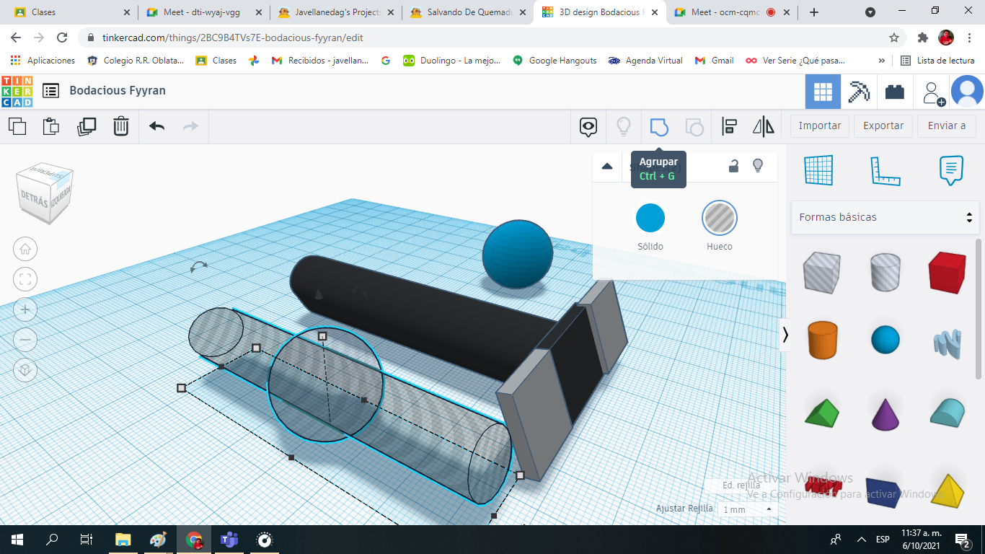
Task: Click the Ed. rejilla button
Action: (x=741, y=485)
